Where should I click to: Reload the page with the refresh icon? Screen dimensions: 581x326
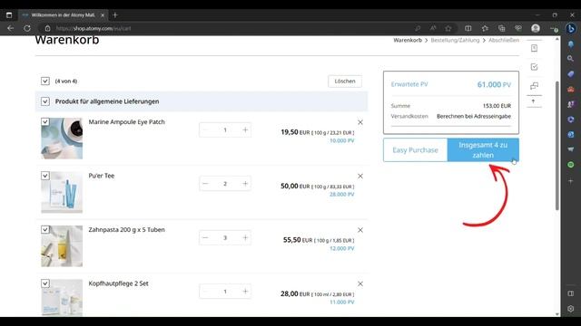[x=27, y=28]
